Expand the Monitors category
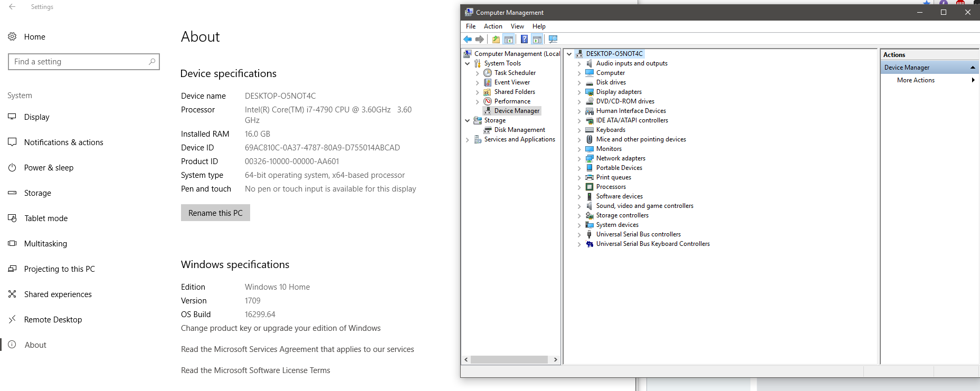Screen dimensions: 980x391 pyautogui.click(x=579, y=149)
